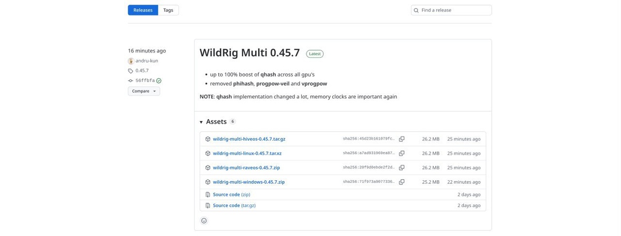Open andru-kun profile link
The width and height of the screenshot is (621, 236).
(146, 61)
